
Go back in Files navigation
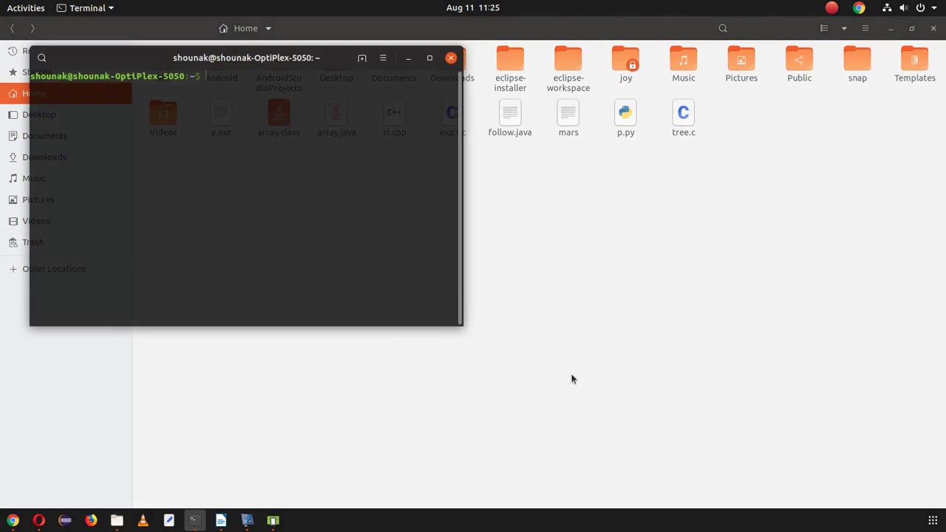pyautogui.click(x=13, y=28)
